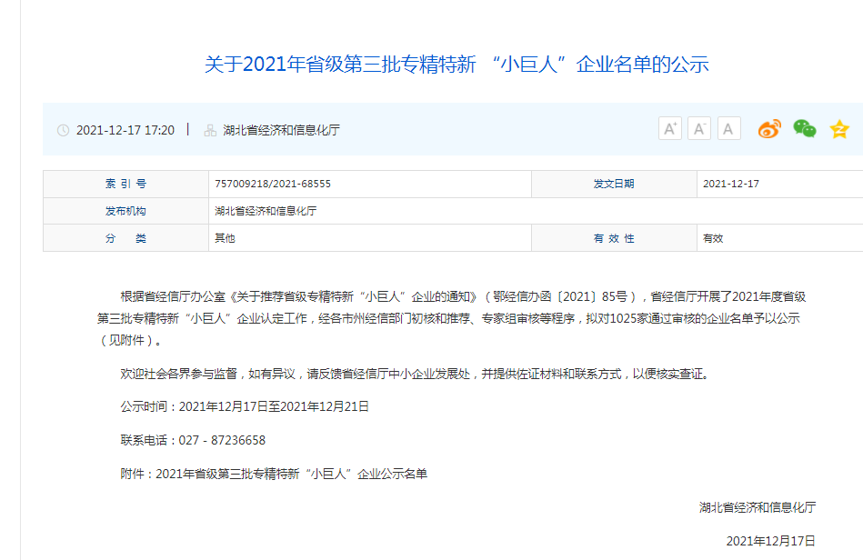
Task: Click the closing date 2021年12月17日
Action: [769, 541]
